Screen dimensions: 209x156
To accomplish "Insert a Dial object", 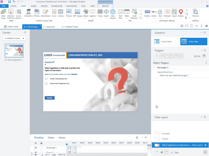I will (x=160, y=13).
